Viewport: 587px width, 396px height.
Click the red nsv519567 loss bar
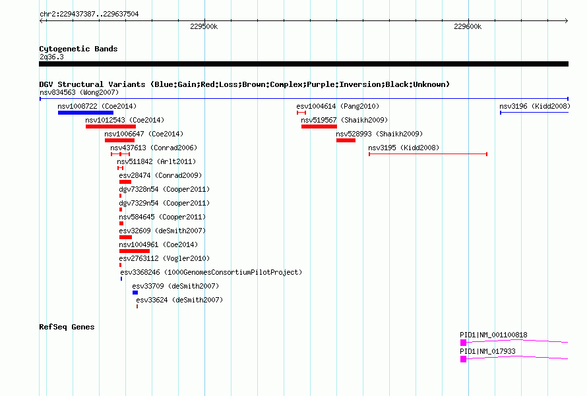pos(319,127)
